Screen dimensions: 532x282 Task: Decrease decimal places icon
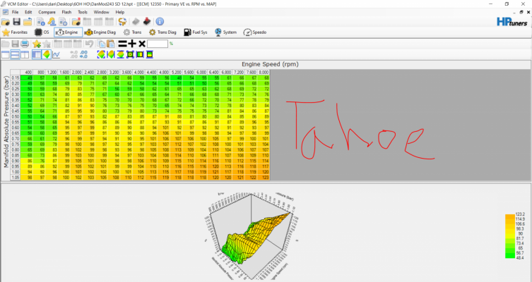(x=74, y=54)
